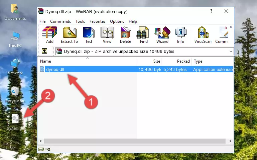Image resolution: width=257 pixels, height=160 pixels.
Task: Select the Documents desktop icon
Action: coord(15,12)
